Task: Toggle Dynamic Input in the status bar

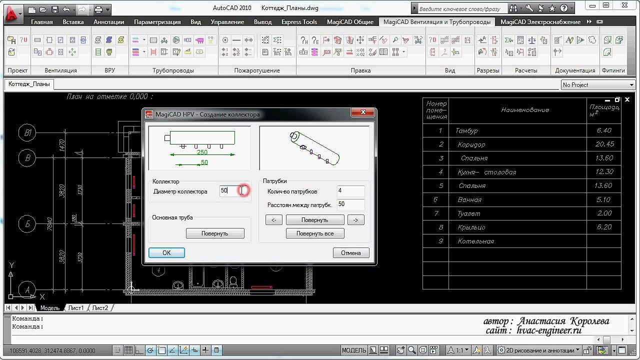Action: [x=194, y=350]
